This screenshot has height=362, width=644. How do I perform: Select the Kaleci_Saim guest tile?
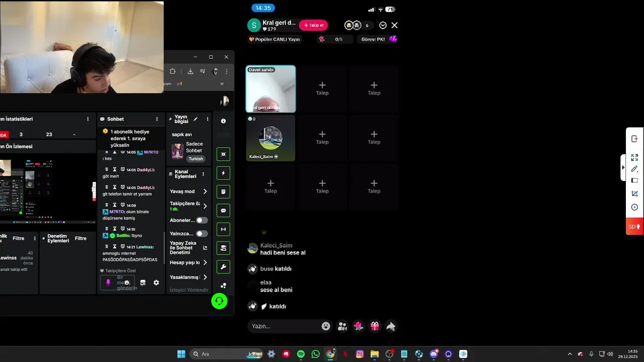271,138
